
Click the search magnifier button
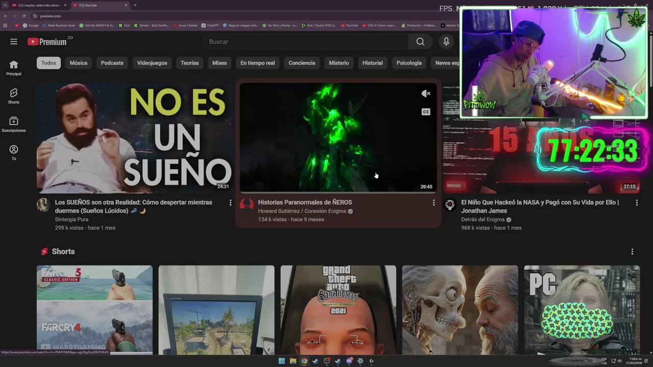[420, 42]
